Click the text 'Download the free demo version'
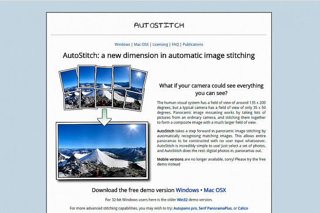Screen dimensions: 320x213 [x=133, y=190]
